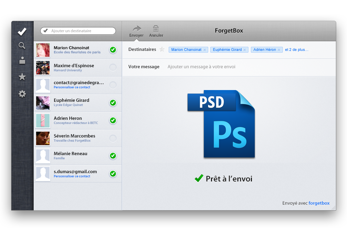Click Personnaliser ce contact under contact@grainedegra…
Viewport: 347px width, 231px height.
(x=72, y=87)
